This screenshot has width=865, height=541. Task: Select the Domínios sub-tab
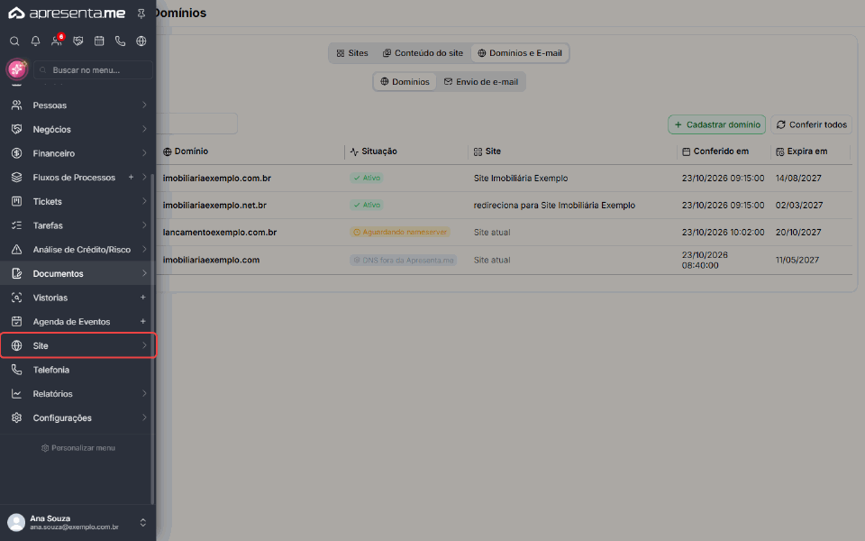click(x=405, y=82)
